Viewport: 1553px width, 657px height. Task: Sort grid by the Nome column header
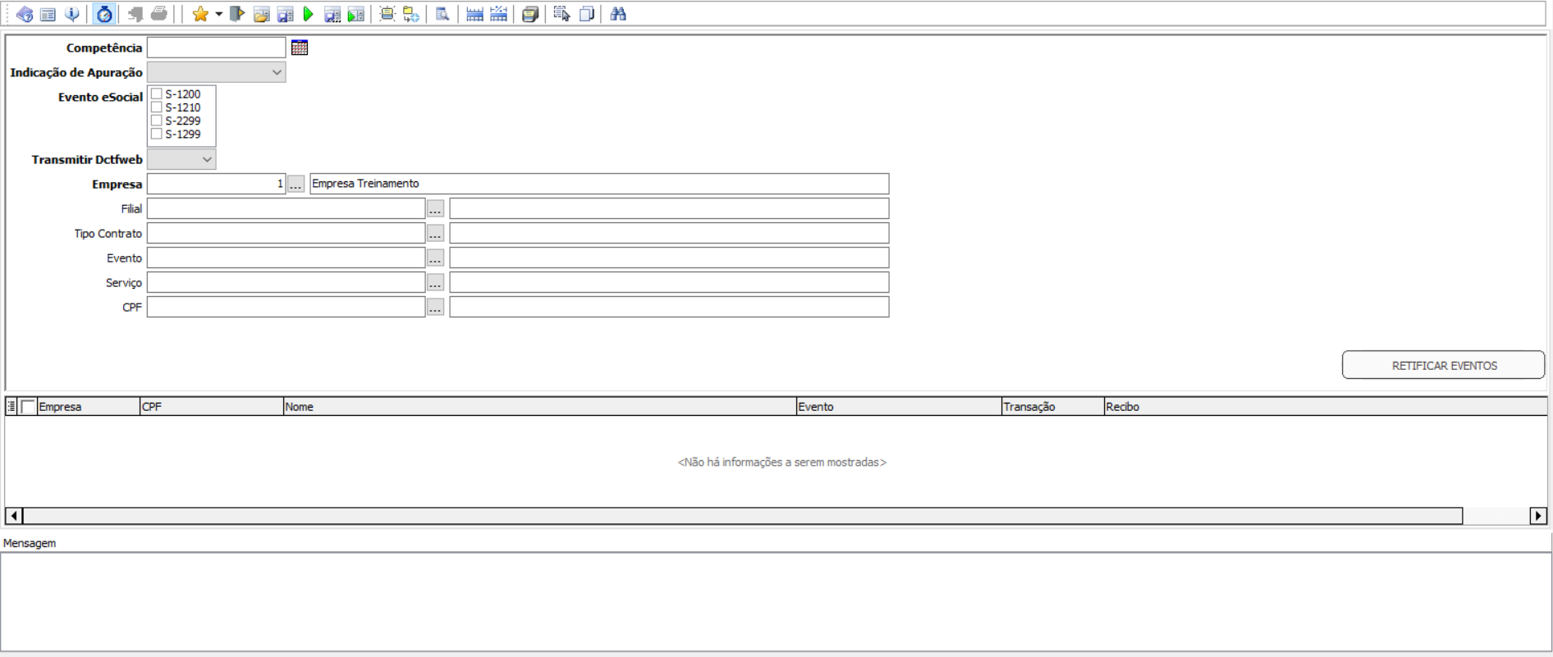click(538, 407)
